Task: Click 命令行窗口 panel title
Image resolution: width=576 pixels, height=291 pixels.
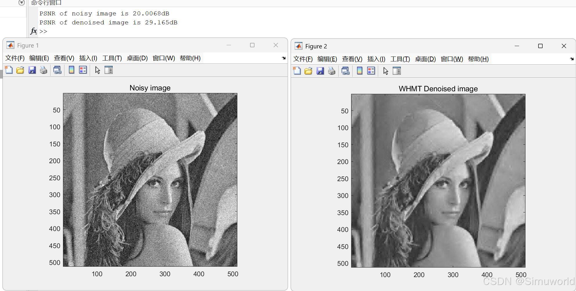Action: coord(46,3)
